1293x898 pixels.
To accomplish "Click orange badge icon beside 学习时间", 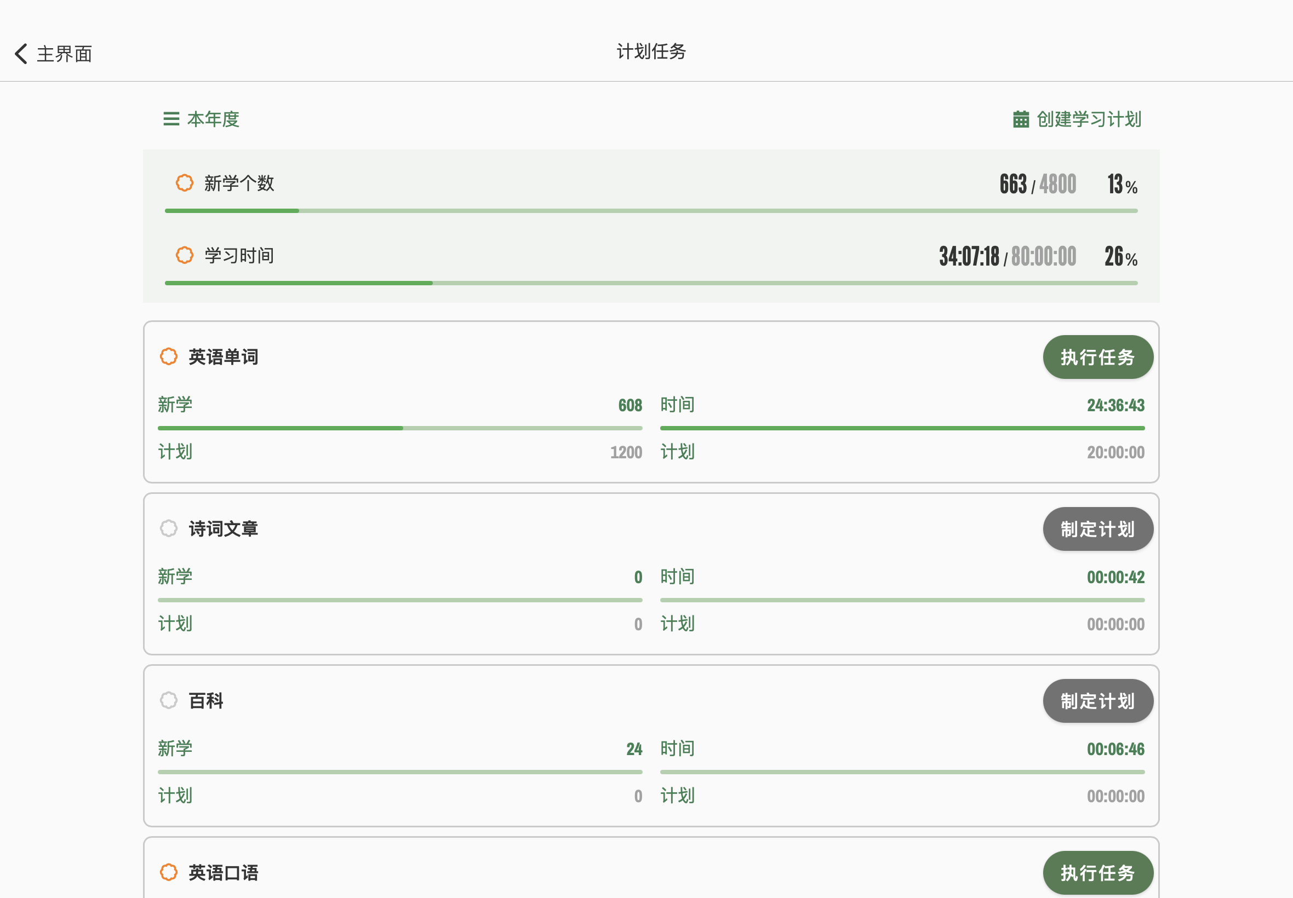I will [185, 255].
